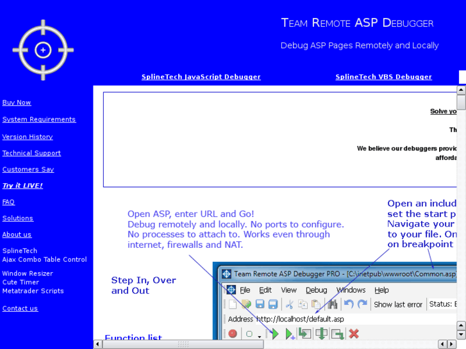Click the horizontal scrollbar's left arrow by the thumb
The image size is (466, 349).
click(x=98, y=344)
